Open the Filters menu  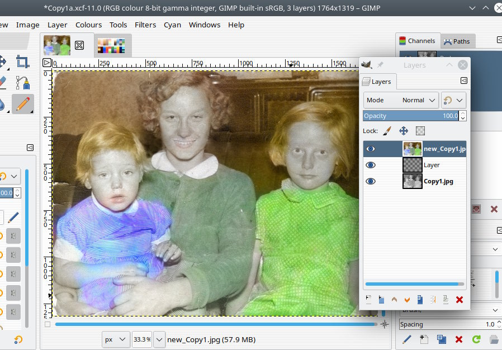click(x=145, y=25)
